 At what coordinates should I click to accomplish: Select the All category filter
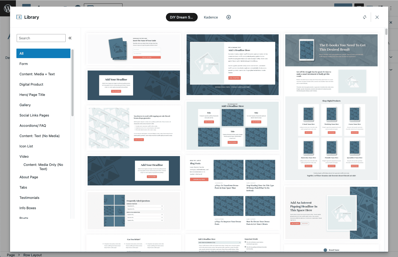click(x=43, y=53)
